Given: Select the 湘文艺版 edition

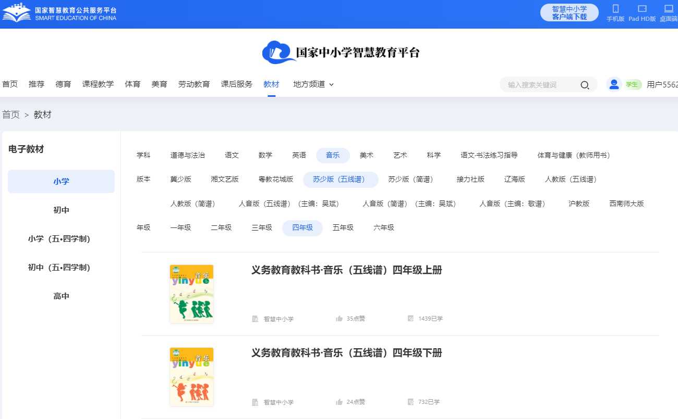Looking at the screenshot, I should coord(225,179).
